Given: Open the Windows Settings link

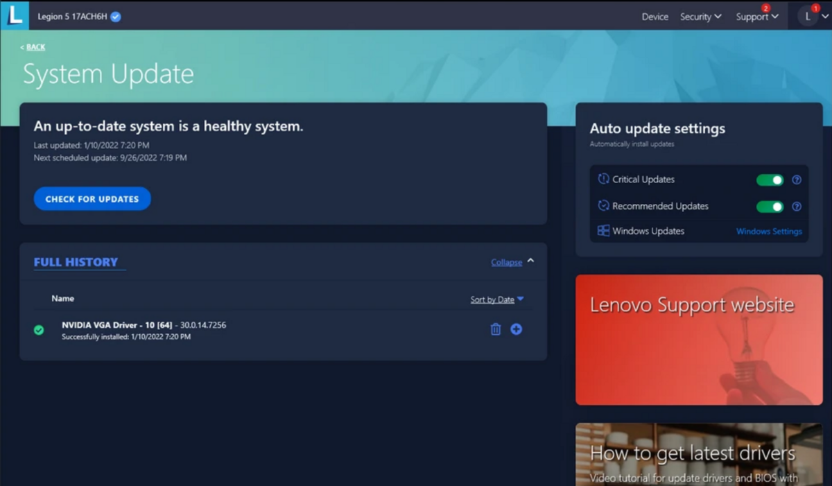Looking at the screenshot, I should pos(769,232).
